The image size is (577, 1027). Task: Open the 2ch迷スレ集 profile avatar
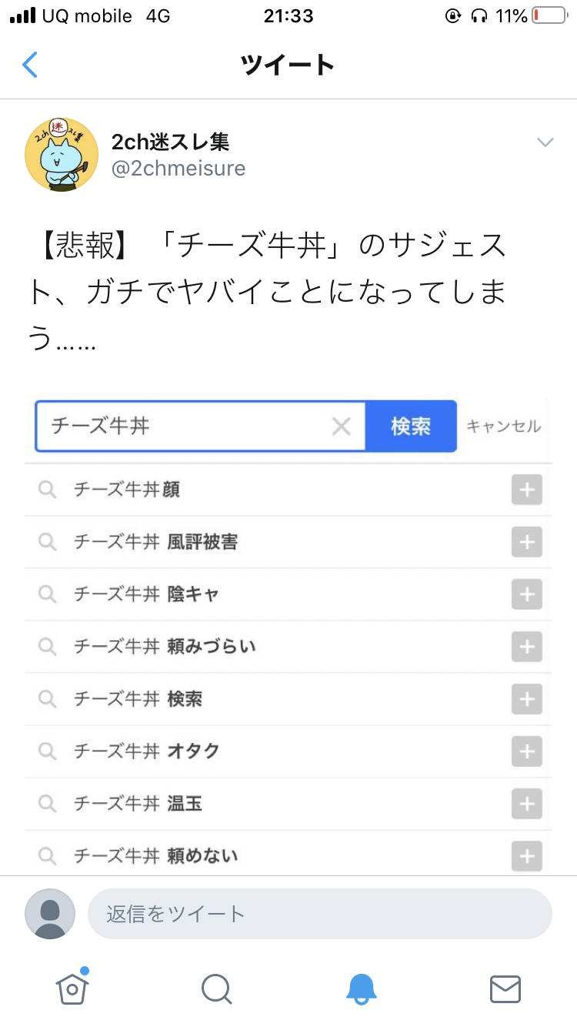pyautogui.click(x=62, y=155)
